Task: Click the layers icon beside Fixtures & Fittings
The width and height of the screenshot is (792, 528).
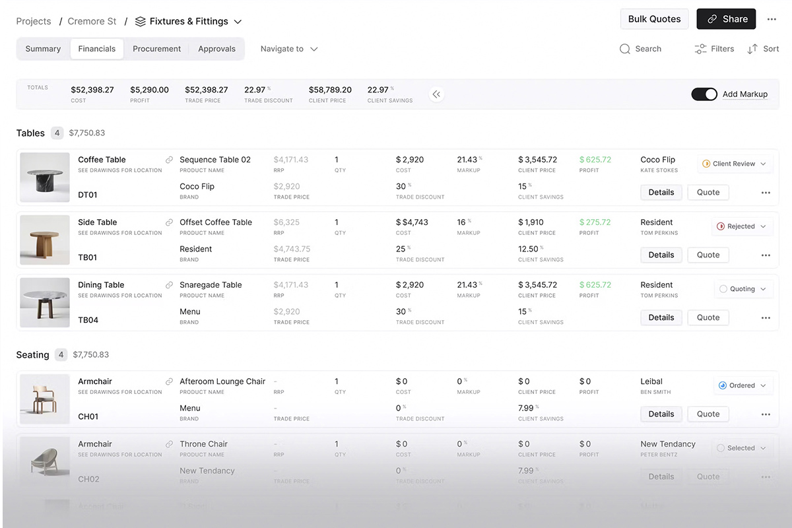Action: coord(139,20)
